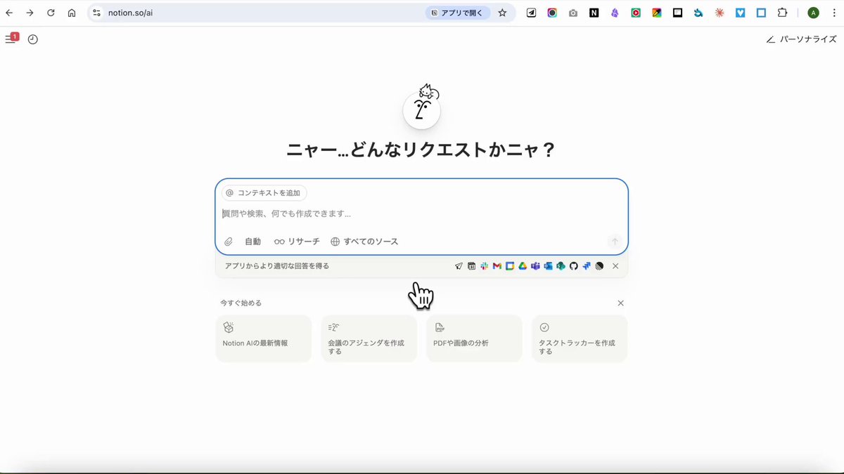Click the blue V extension icon
Screen dimensions: 844x474
click(741, 13)
